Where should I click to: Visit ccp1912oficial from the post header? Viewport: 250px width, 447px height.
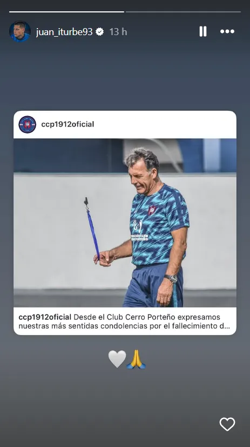pyautogui.click(x=67, y=124)
